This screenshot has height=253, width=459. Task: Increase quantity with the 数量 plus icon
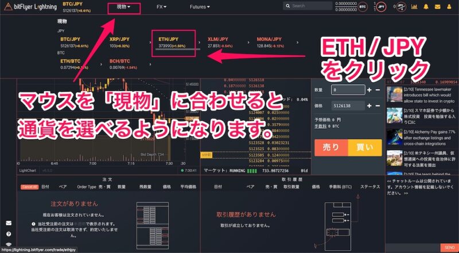coord(369,90)
